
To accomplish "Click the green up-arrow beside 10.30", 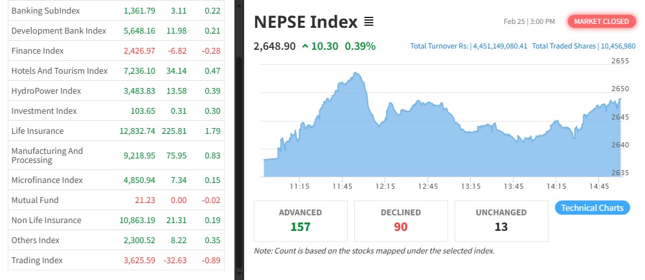I will tap(305, 47).
